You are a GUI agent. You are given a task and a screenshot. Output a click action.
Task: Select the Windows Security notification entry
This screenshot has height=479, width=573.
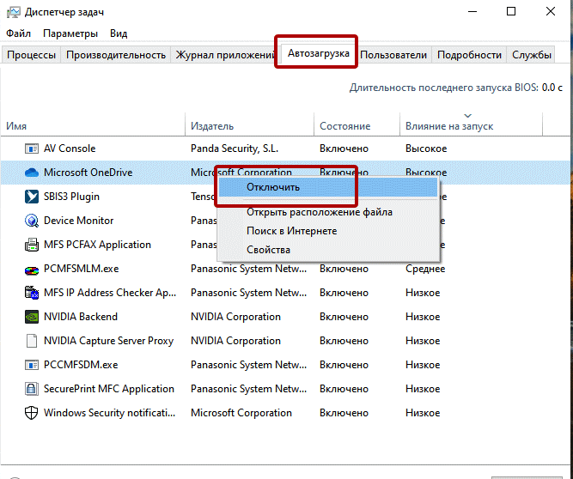click(x=109, y=413)
